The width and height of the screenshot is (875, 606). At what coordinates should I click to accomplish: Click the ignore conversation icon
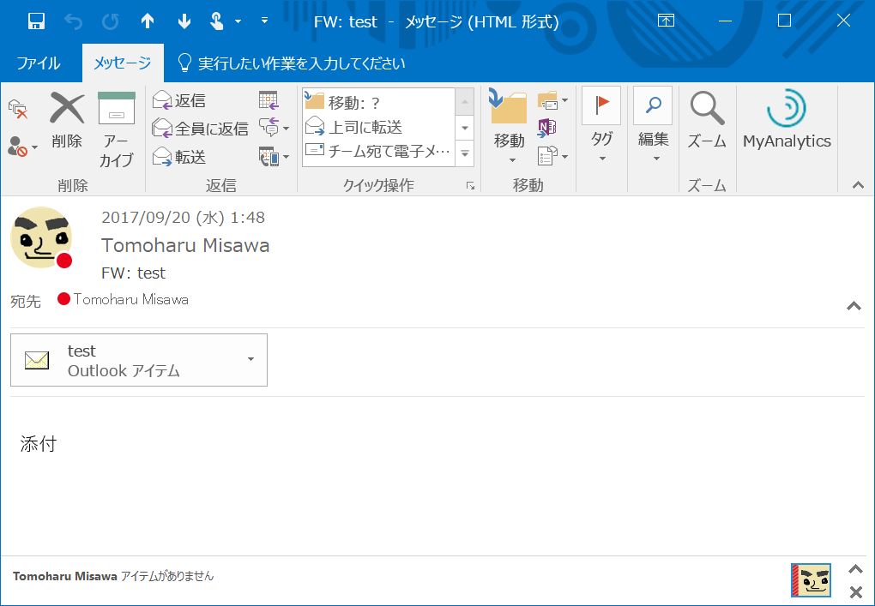[18, 109]
